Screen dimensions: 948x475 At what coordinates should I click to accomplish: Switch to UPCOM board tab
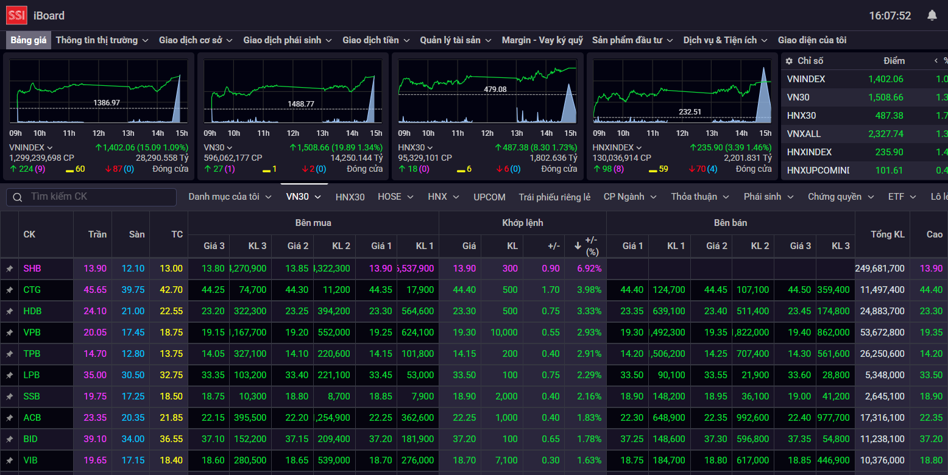490,197
